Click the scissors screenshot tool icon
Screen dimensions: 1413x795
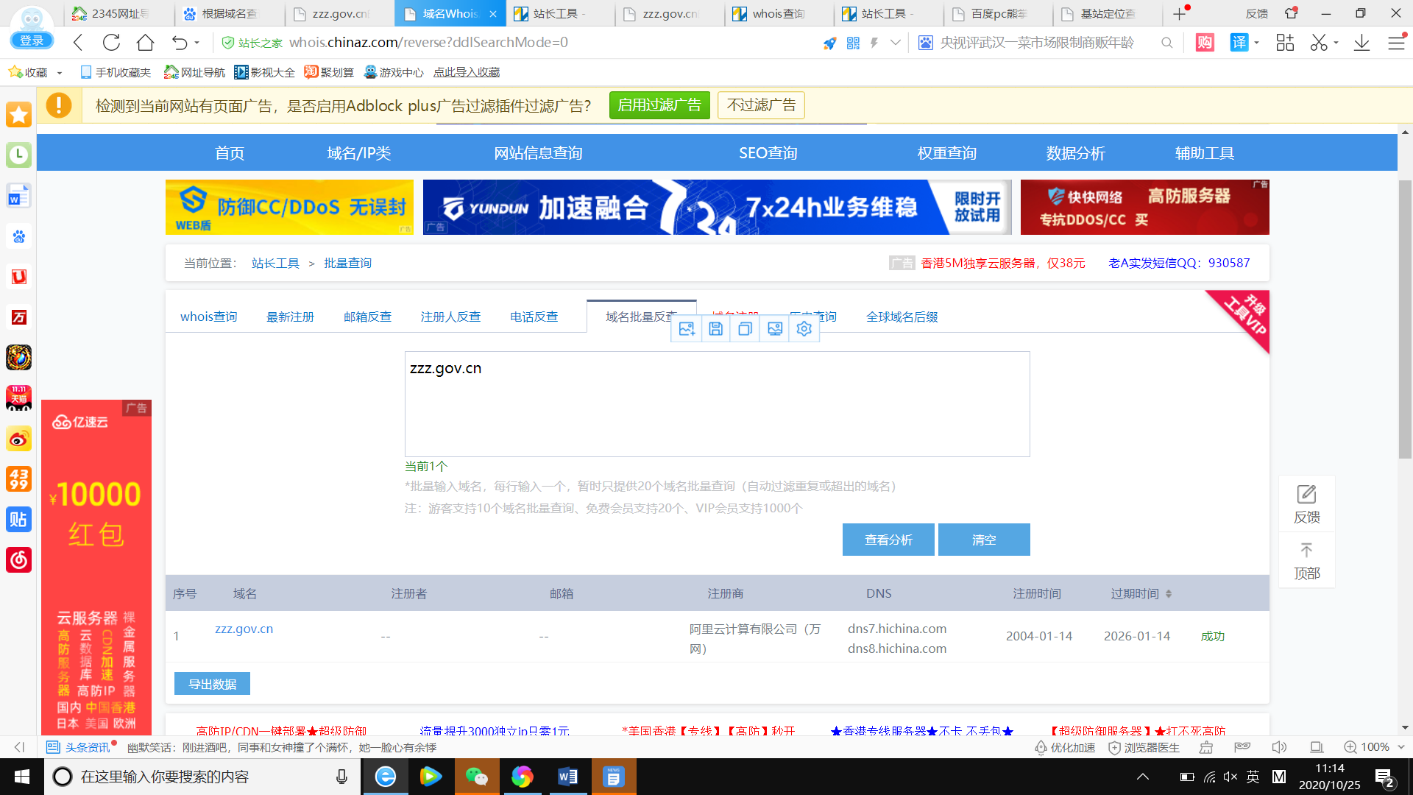point(1318,43)
